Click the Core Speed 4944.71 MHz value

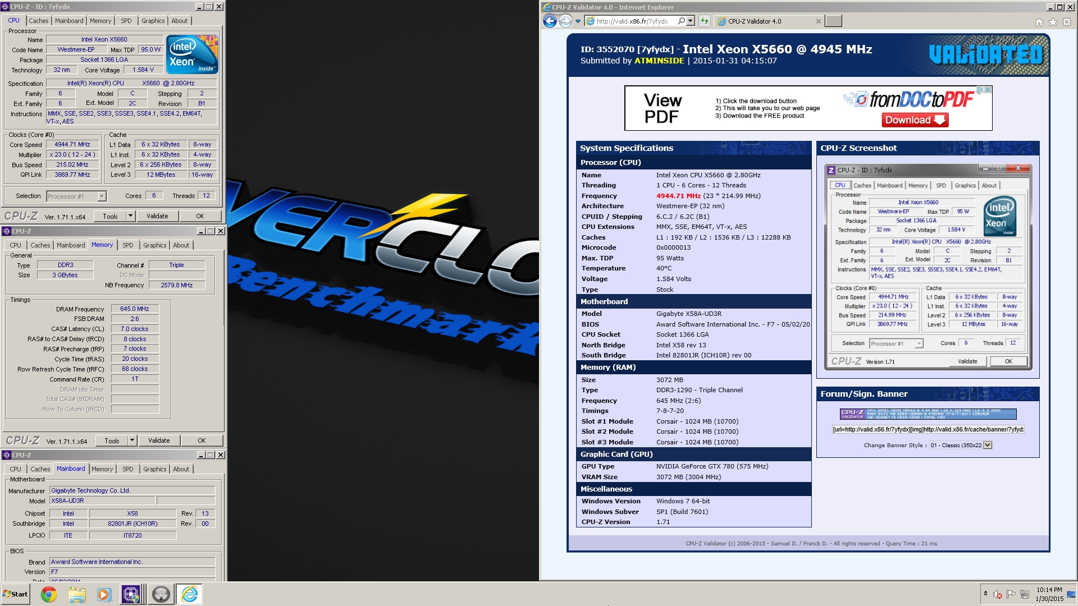click(72, 145)
